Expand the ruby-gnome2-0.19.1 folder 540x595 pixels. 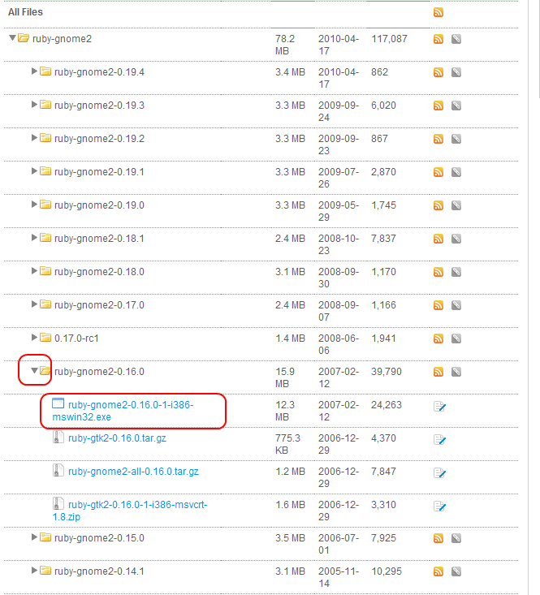pos(34,170)
